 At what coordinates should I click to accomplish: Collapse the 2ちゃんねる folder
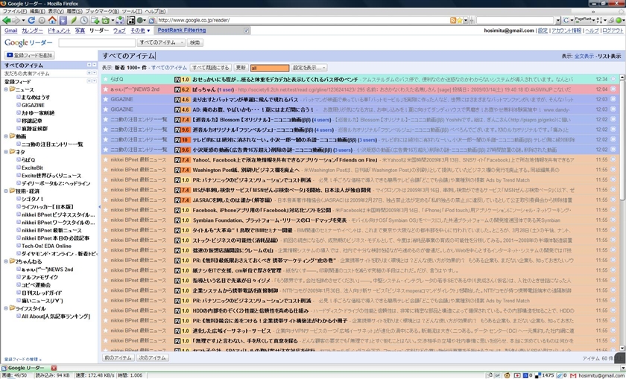coord(6,261)
